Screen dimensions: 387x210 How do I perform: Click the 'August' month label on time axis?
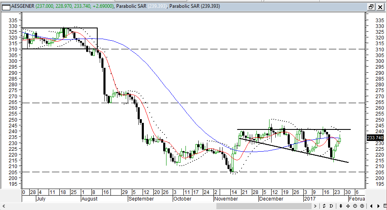pyautogui.click(x=89, y=198)
